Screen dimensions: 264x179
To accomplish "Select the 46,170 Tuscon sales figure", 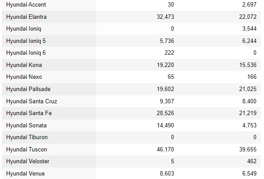I will [165, 149].
